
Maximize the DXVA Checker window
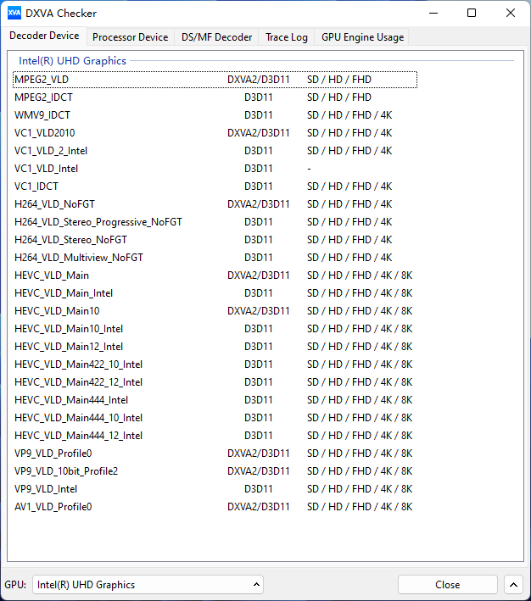[x=472, y=13]
